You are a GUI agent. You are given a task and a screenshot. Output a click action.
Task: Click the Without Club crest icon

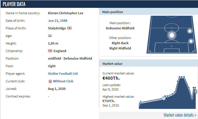(x=50, y=81)
